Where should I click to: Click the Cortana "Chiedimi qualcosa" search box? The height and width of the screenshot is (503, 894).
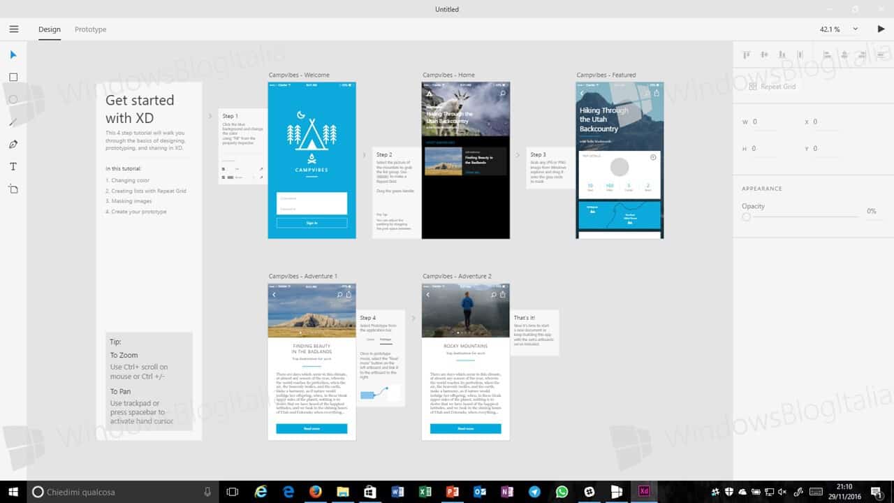(x=123, y=492)
